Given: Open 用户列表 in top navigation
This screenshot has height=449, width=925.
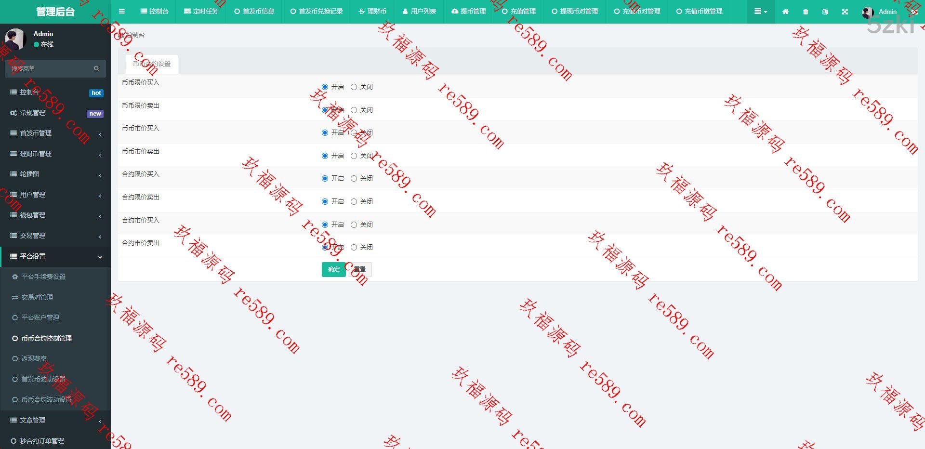Looking at the screenshot, I should click(x=419, y=12).
